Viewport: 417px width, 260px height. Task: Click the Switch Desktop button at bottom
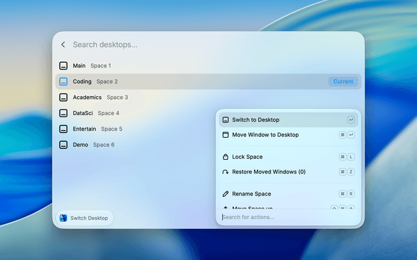(85, 218)
